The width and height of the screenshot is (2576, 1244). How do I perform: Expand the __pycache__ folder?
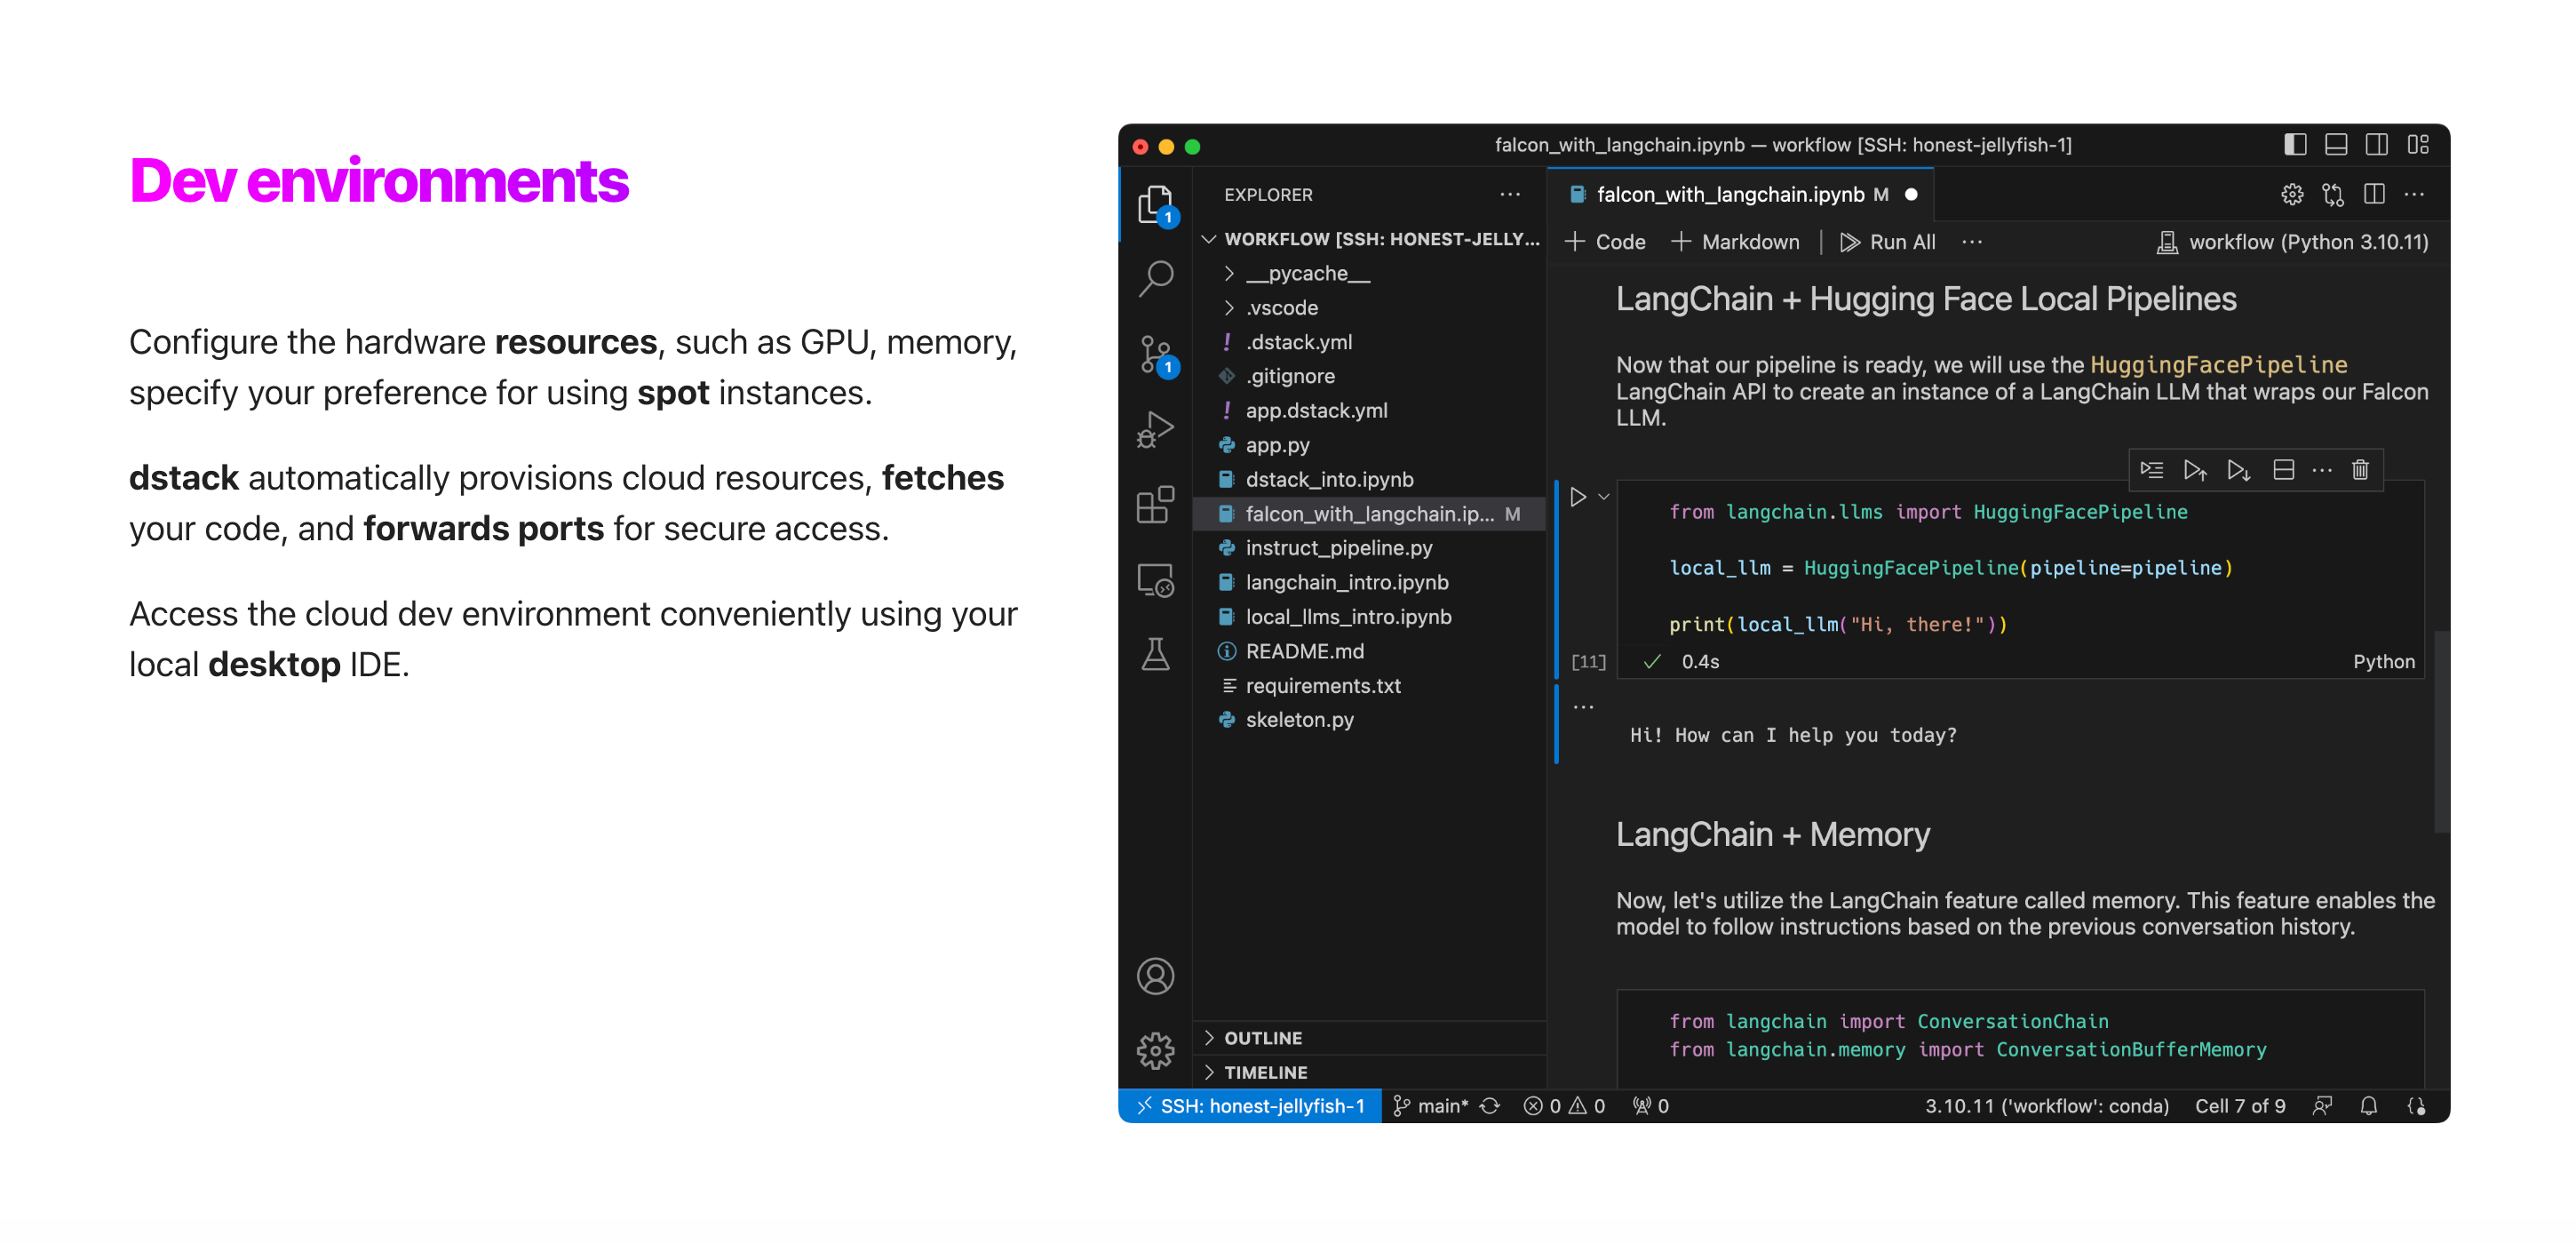click(x=1371, y=274)
